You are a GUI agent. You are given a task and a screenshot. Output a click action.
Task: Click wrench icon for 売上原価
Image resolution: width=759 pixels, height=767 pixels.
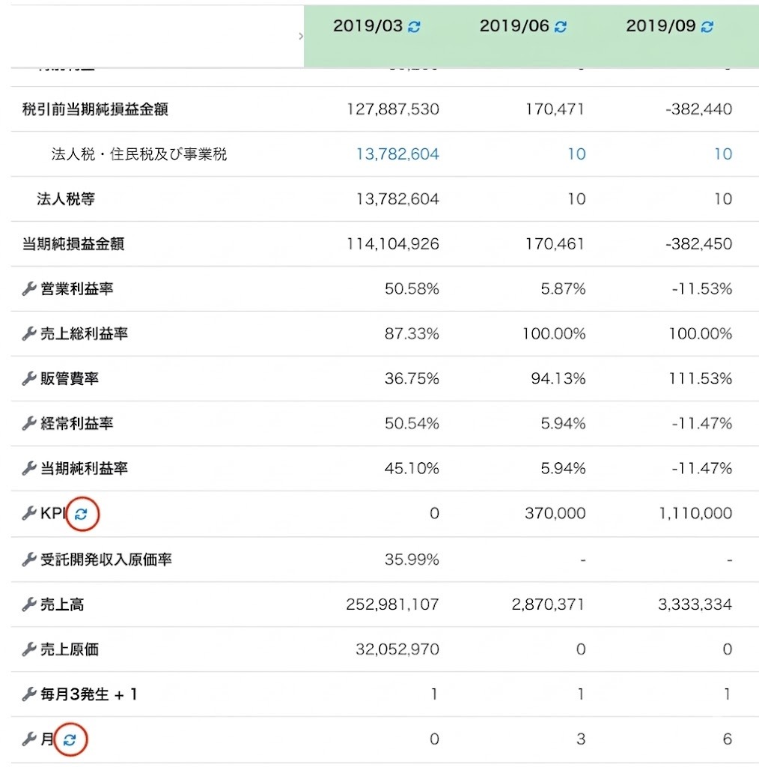pyautogui.click(x=29, y=649)
